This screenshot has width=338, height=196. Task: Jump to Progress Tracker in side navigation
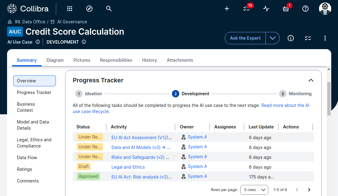click(34, 92)
